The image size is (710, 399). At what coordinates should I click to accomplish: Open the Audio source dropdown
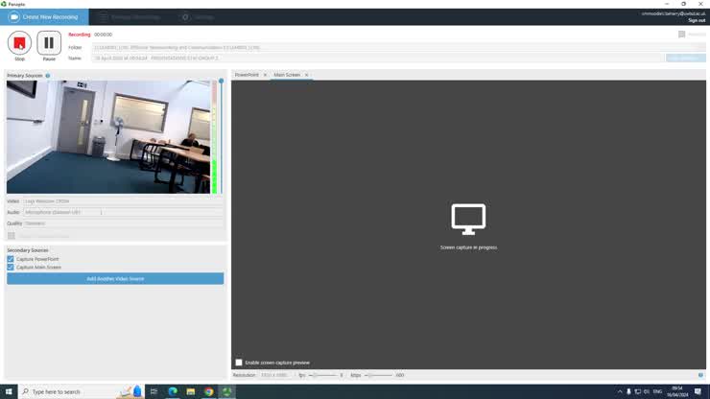point(123,212)
